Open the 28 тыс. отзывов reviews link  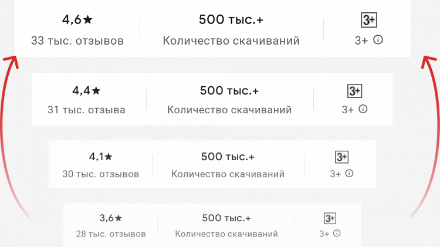tap(111, 234)
